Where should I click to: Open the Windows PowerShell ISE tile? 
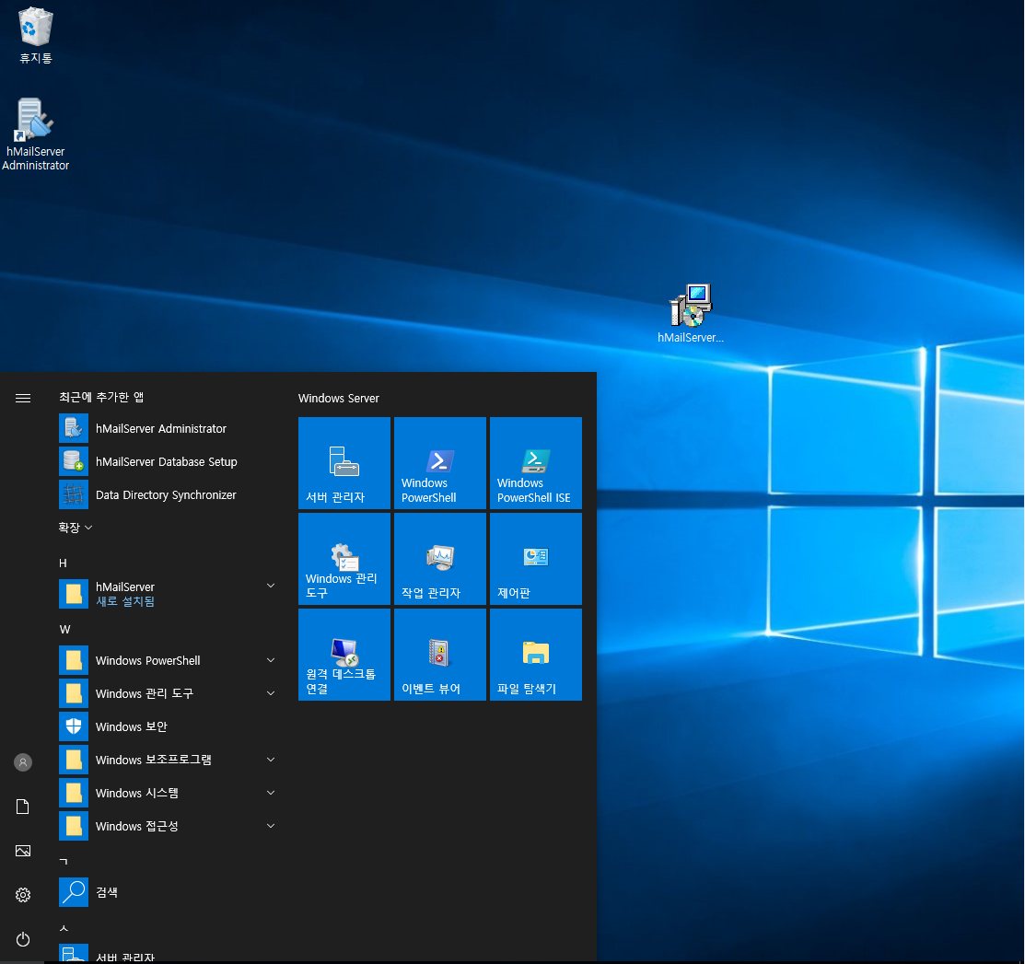coord(536,463)
